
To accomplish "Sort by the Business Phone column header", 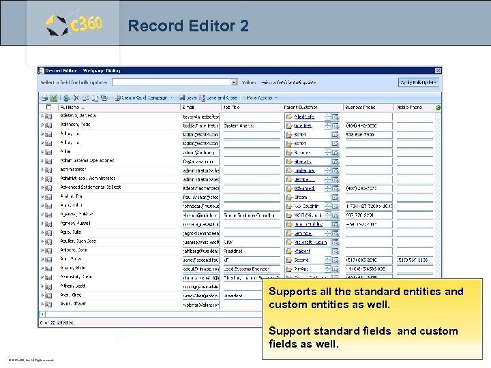I will 368,108.
